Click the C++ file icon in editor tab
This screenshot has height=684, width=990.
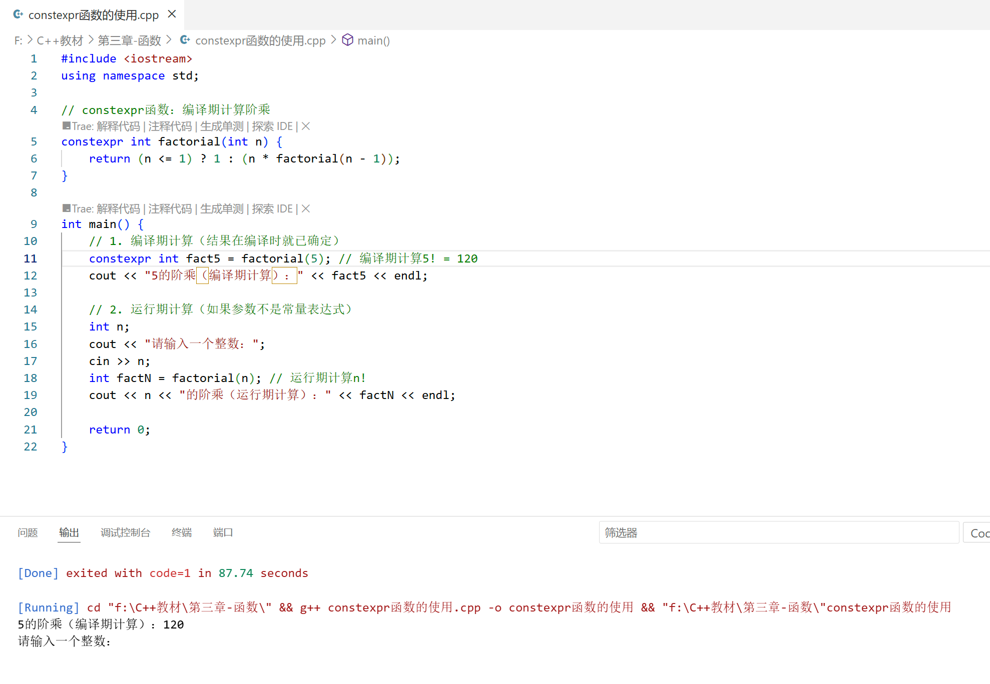pyautogui.click(x=18, y=14)
